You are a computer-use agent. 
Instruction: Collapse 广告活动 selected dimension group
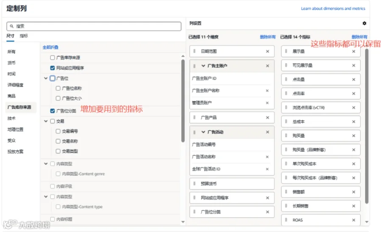coord(203,132)
